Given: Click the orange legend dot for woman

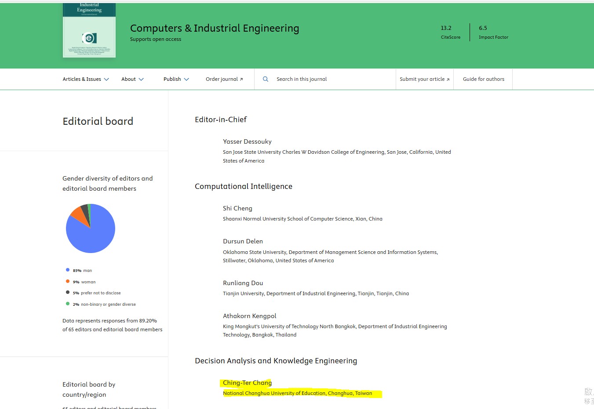Looking at the screenshot, I should coord(68,281).
